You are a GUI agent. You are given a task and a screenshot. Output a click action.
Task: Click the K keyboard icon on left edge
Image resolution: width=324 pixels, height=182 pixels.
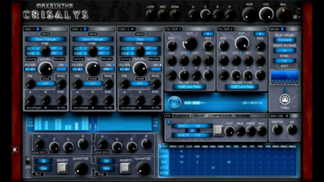tap(15, 150)
